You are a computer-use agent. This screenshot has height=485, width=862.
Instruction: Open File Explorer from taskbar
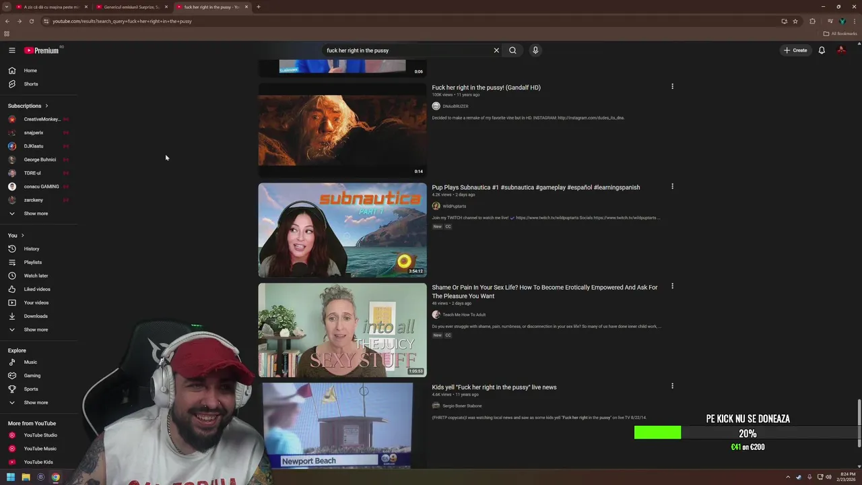point(26,477)
